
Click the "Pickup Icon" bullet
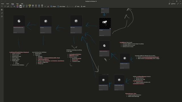click(40, 63)
